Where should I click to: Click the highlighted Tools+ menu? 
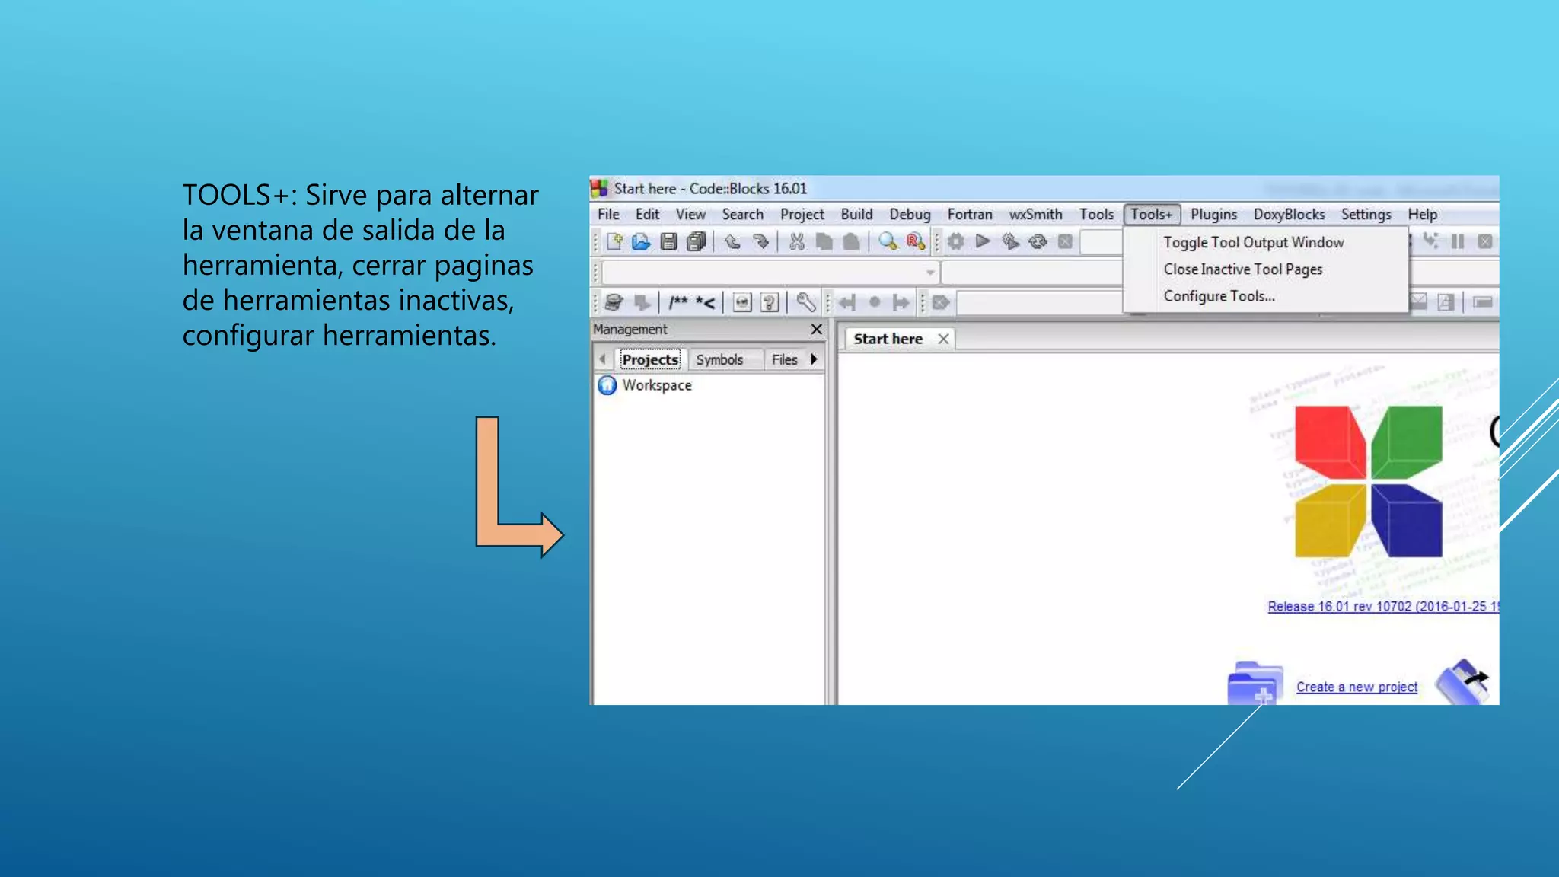1152,215
